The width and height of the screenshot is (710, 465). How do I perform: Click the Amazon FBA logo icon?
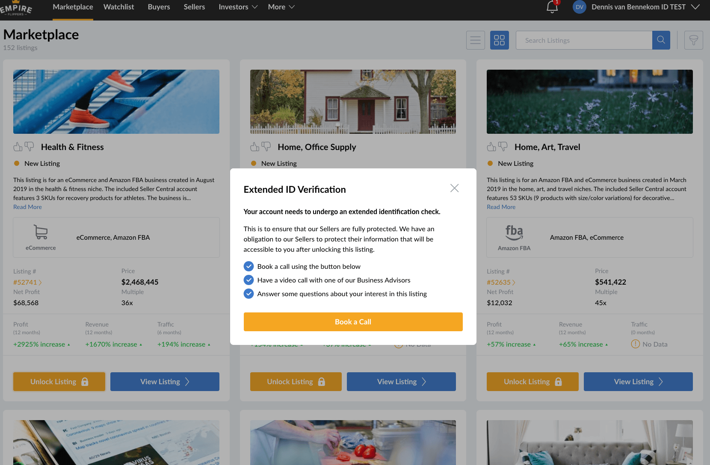point(514,233)
